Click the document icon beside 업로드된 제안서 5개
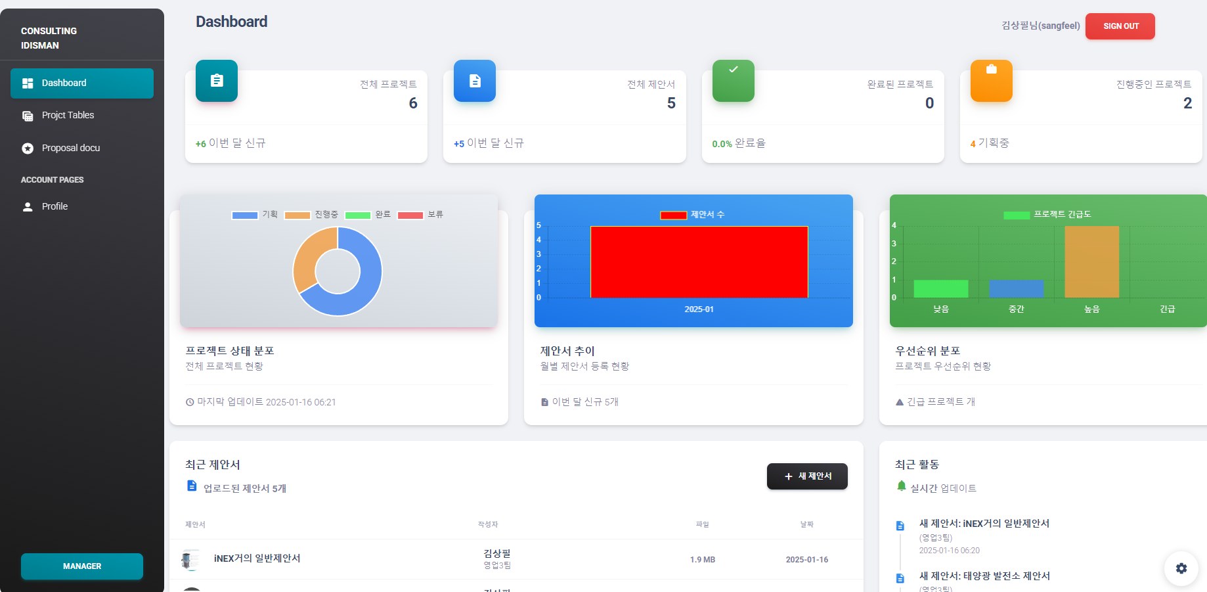 pyautogui.click(x=192, y=486)
